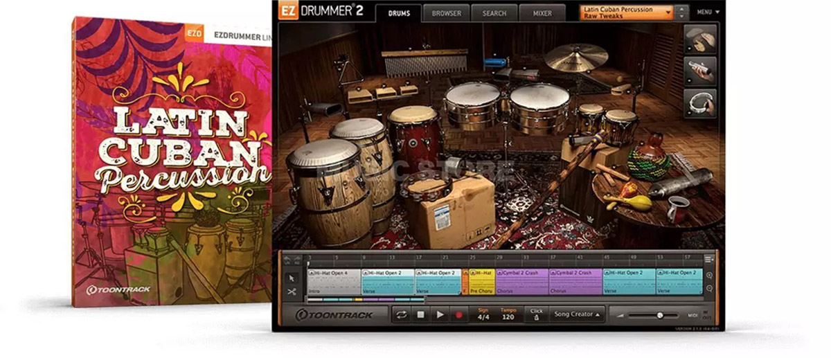This screenshot has width=831, height=358.
Task: Click the left timbale drum
Action: point(473,106)
